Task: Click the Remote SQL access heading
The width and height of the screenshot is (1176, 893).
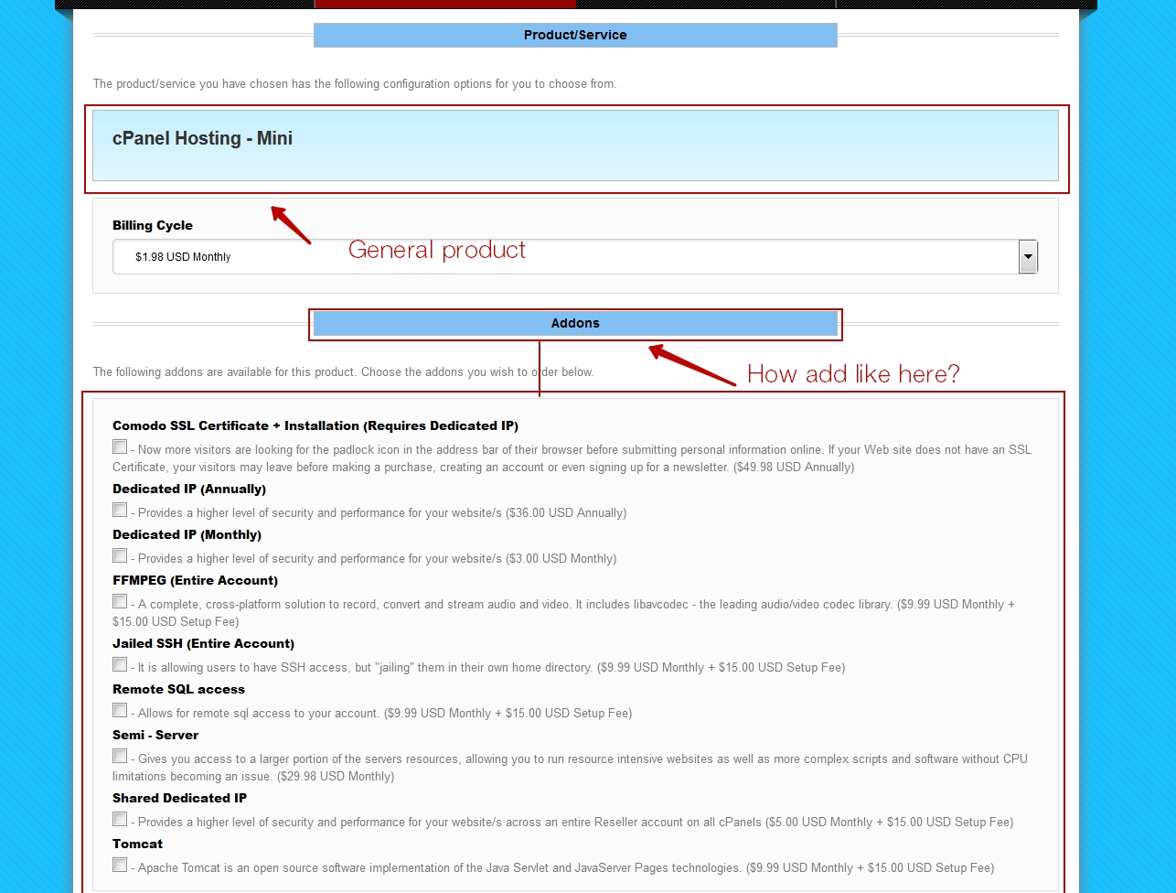Action: click(x=178, y=689)
